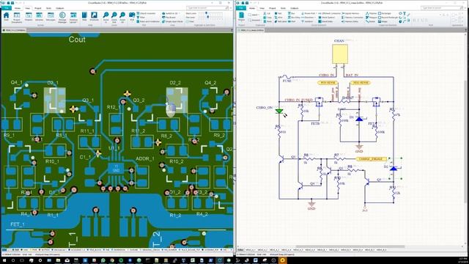The image size is (469, 264).
Task: Expand the Directives dropdown
Action: [308, 18]
